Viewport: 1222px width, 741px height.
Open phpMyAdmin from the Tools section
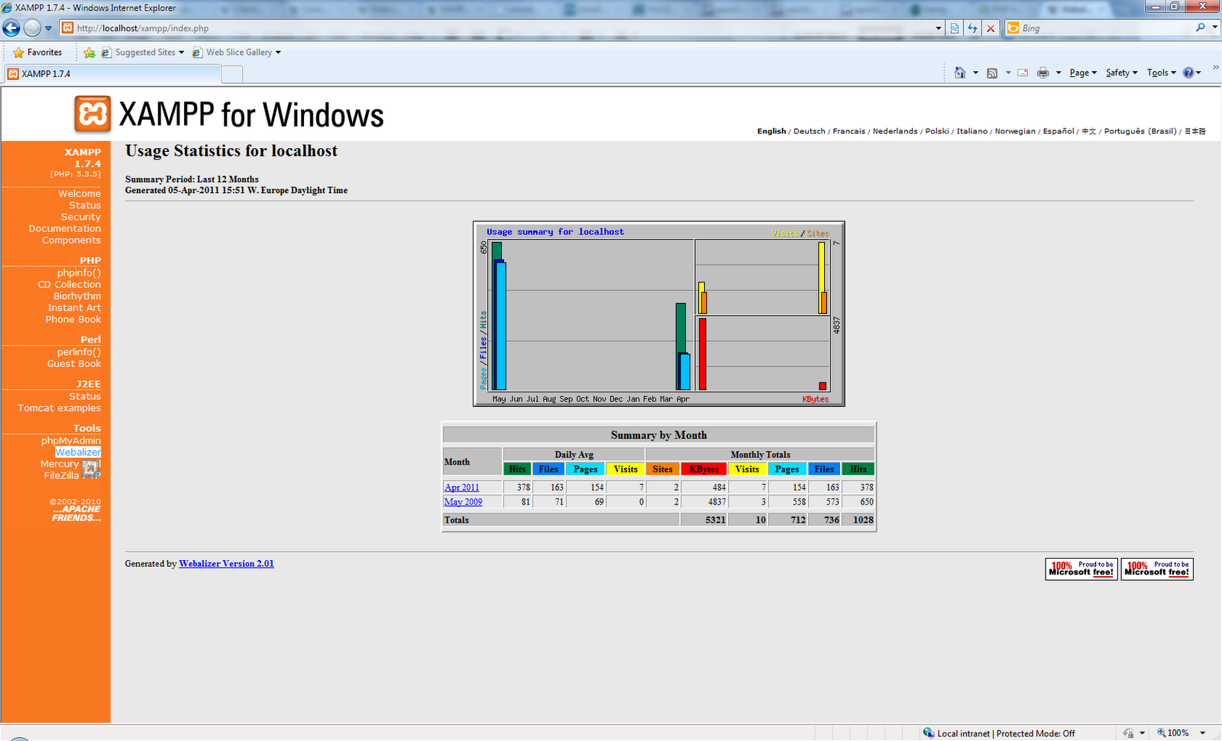tap(71, 440)
